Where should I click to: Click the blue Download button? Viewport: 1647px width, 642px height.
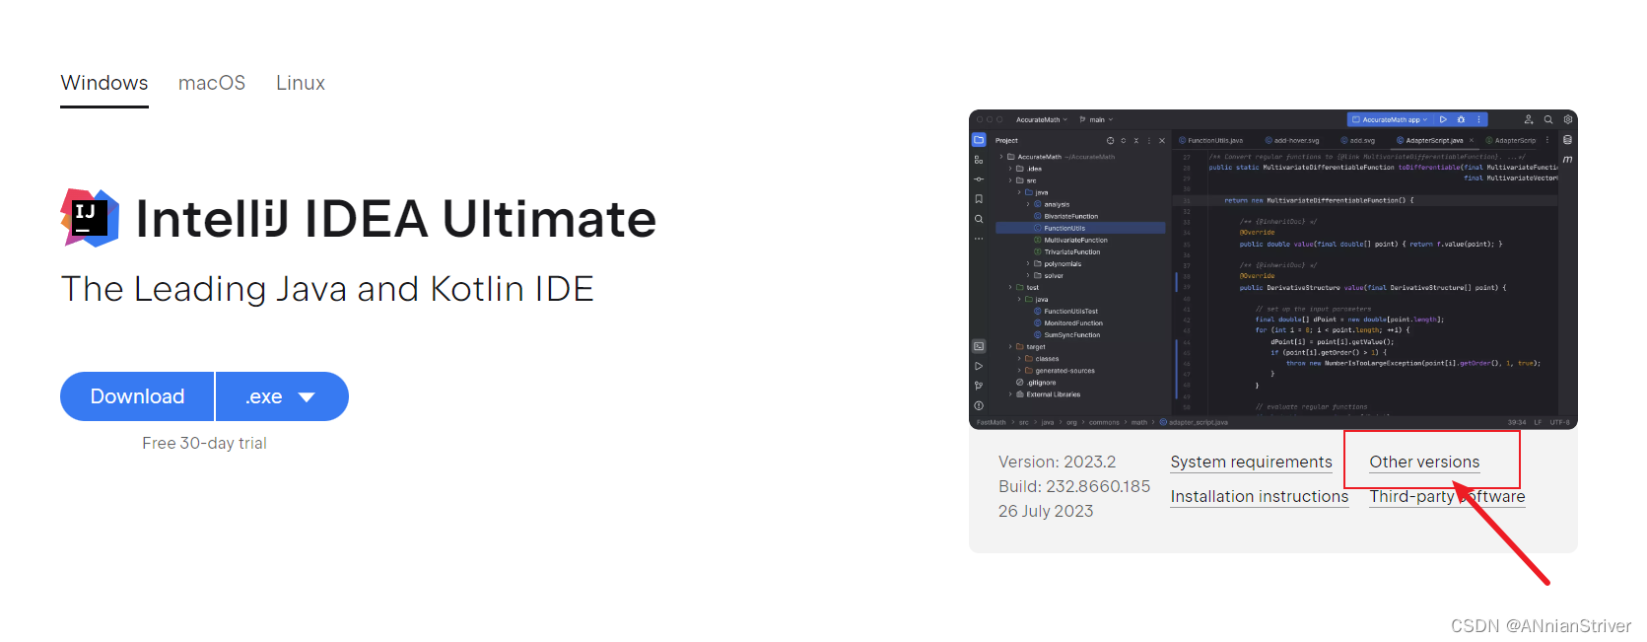tap(137, 396)
